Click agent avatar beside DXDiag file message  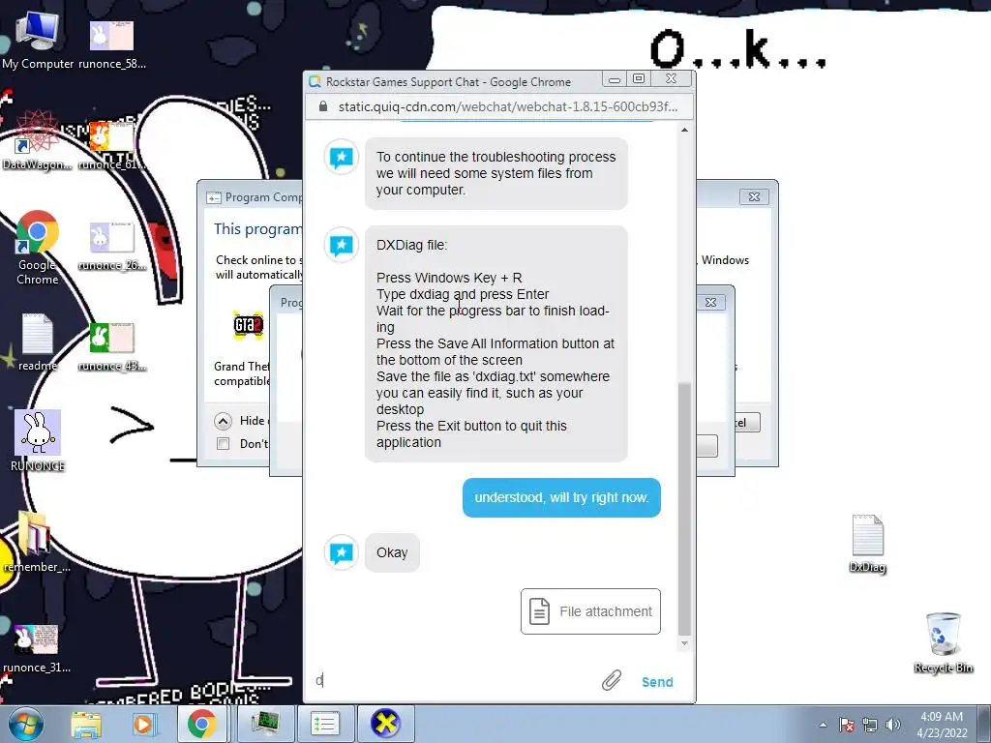[342, 245]
